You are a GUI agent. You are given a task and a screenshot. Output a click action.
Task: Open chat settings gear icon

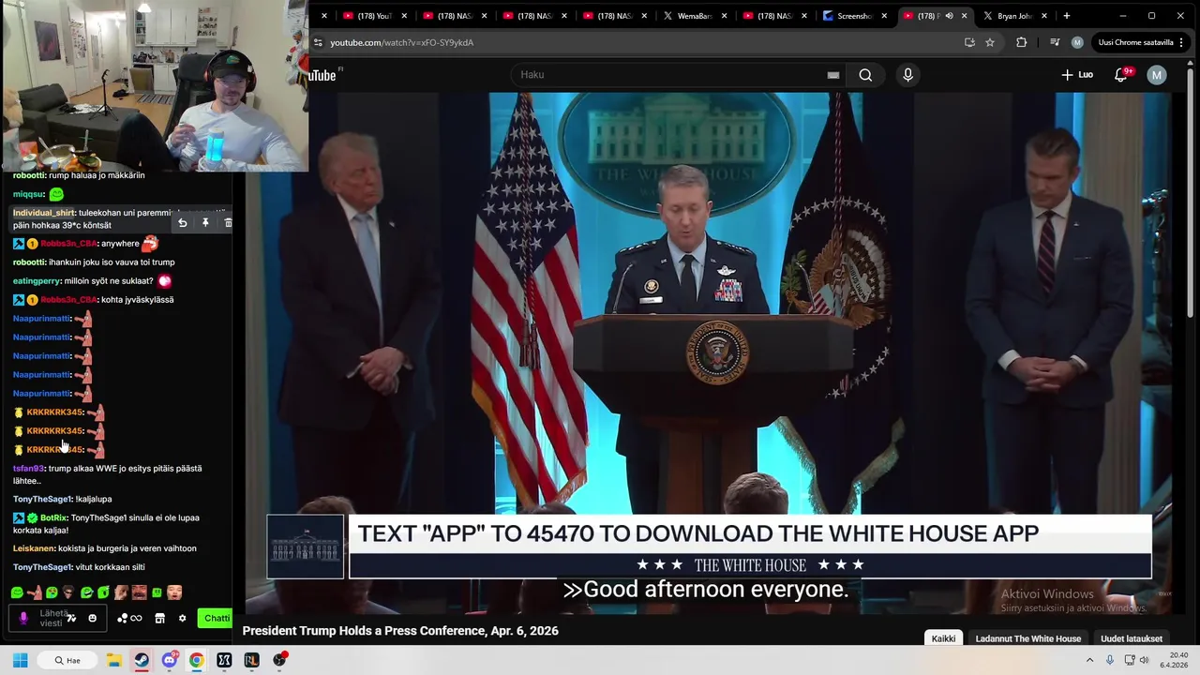click(x=182, y=618)
